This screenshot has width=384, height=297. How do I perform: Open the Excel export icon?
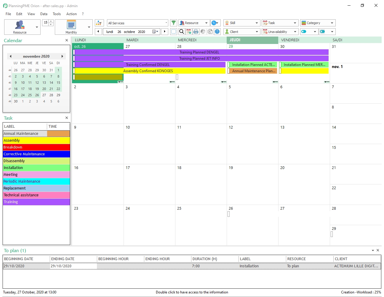tap(210, 31)
